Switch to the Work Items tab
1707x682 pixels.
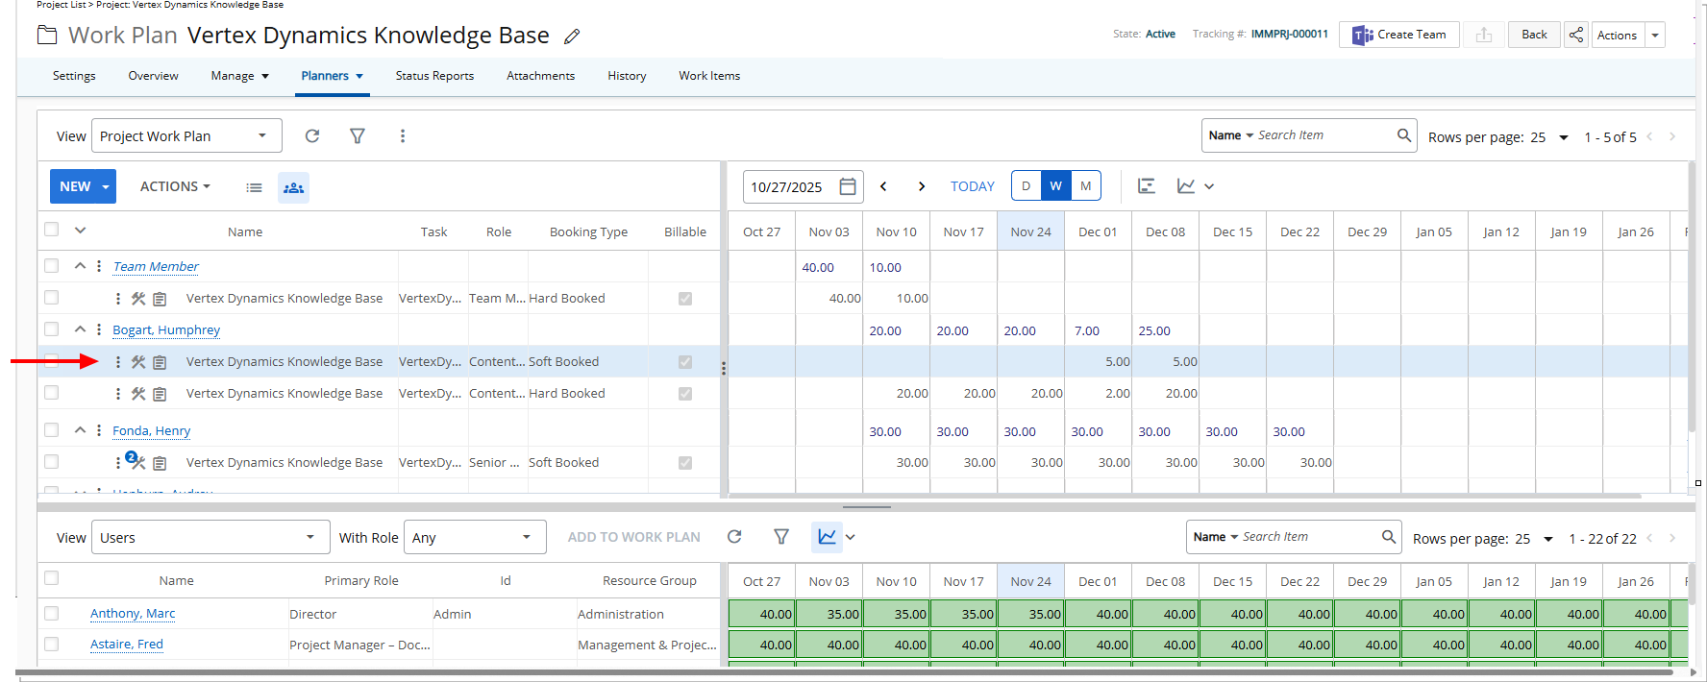point(709,76)
